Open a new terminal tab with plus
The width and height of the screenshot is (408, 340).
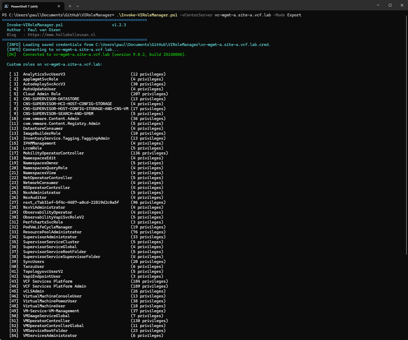click(x=70, y=6)
